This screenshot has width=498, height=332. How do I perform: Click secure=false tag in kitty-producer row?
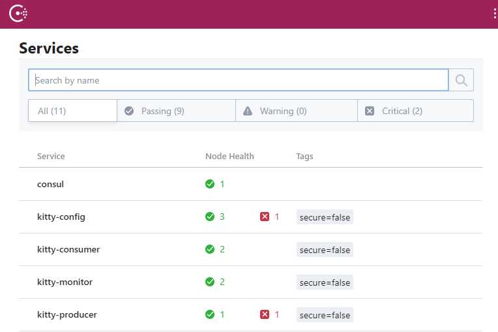coord(325,315)
